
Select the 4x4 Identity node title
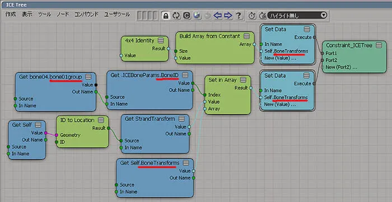139,40
